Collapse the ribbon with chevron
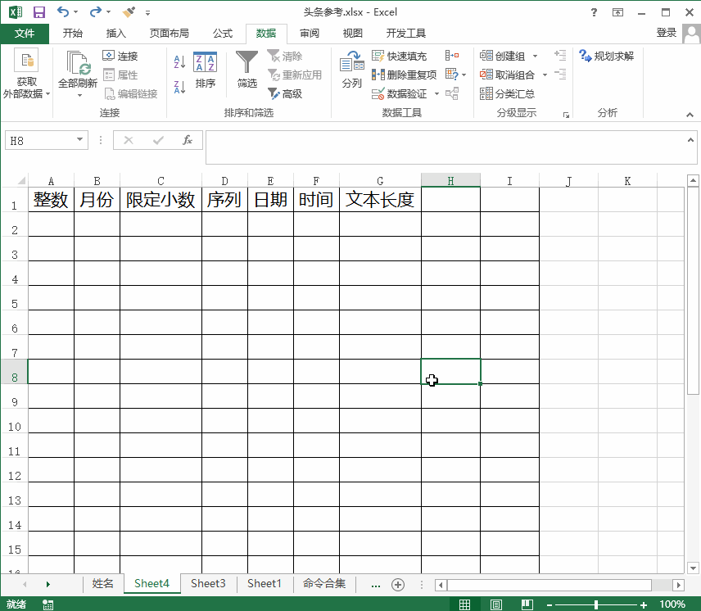The width and height of the screenshot is (701, 611). [x=690, y=115]
